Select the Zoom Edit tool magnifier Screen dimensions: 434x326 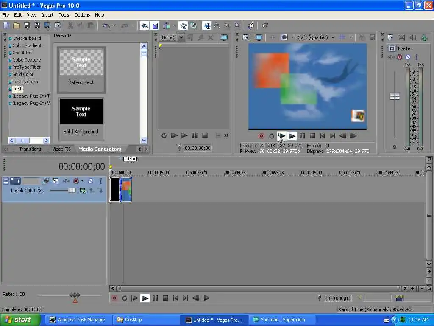click(x=237, y=26)
